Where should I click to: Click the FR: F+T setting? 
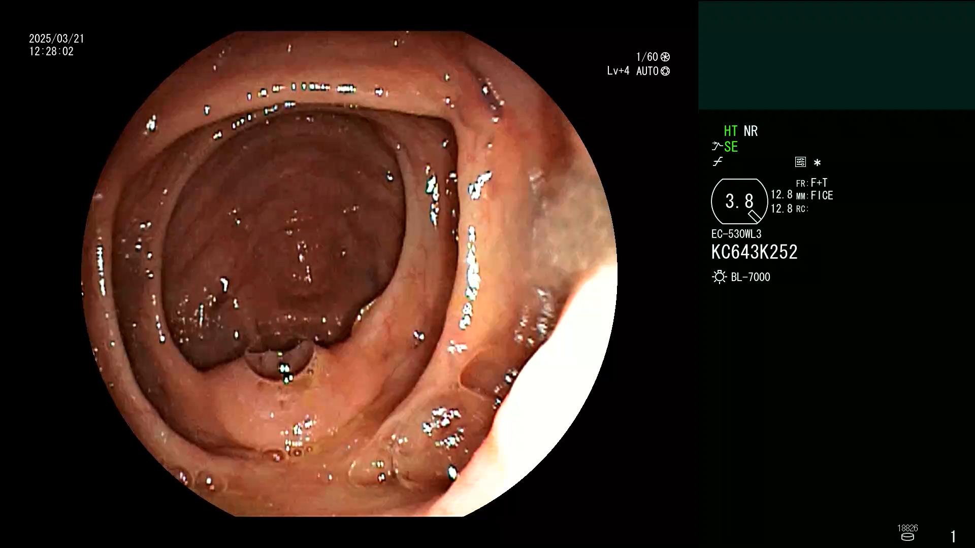click(811, 183)
